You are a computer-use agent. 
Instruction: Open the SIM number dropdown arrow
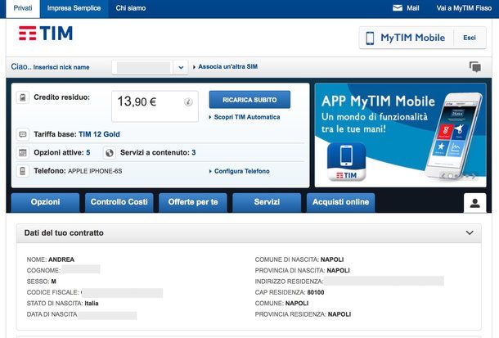(181, 67)
